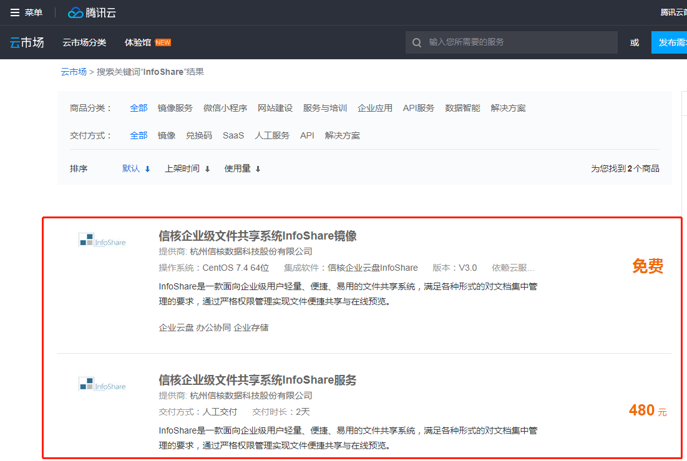Filter category by 企业应用
Screen dimensions: 687x461
[374, 109]
